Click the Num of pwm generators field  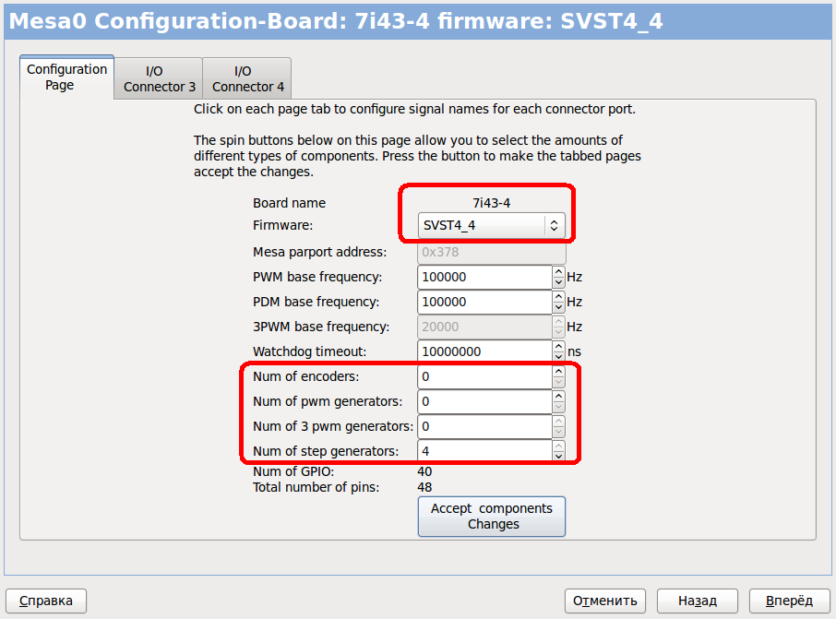pos(484,401)
